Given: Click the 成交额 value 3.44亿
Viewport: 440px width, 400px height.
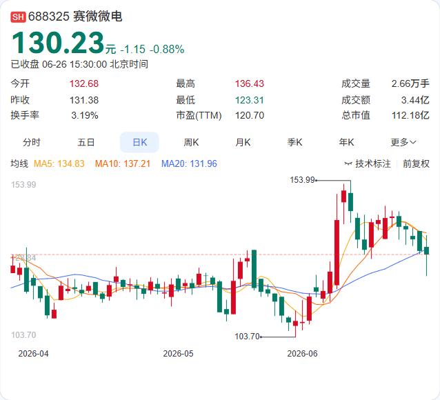Looking at the screenshot, I should [415, 100].
